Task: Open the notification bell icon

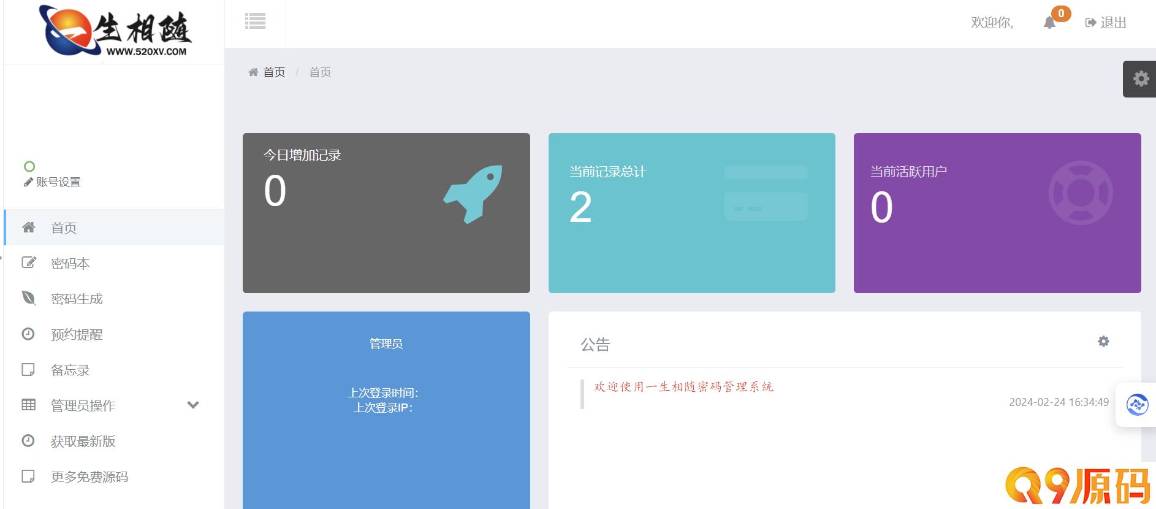Action: pos(1049,23)
